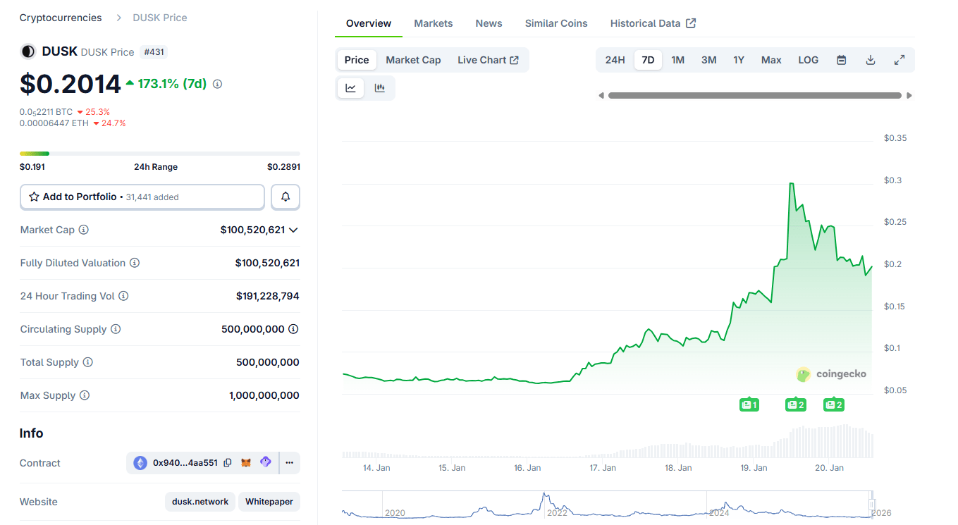Click the #431 rank badge
This screenshot has width=958, height=525.
[x=154, y=51]
